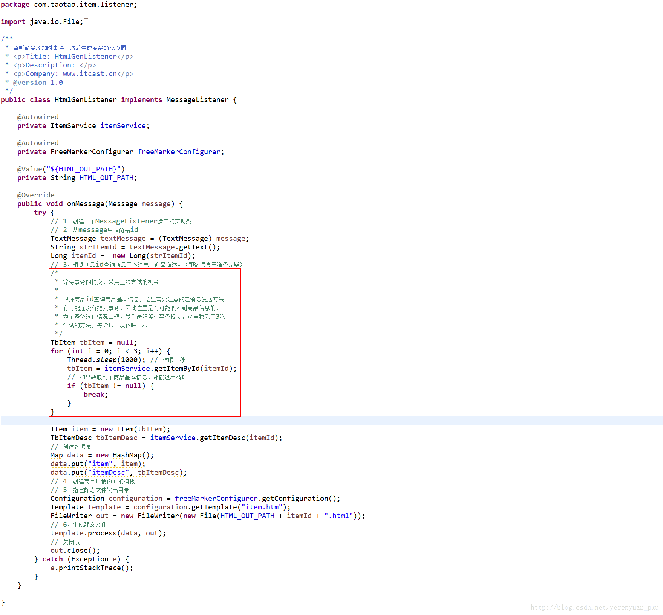Click data.put("itemDesc", tbItemDesc) line
The height and width of the screenshot is (615, 663).
[119, 473]
